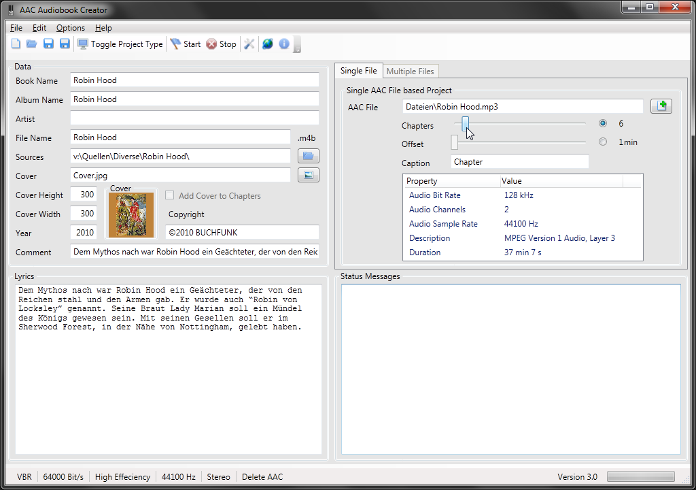Switch to the Multiple Files tab
This screenshot has width=696, height=490.
410,71
